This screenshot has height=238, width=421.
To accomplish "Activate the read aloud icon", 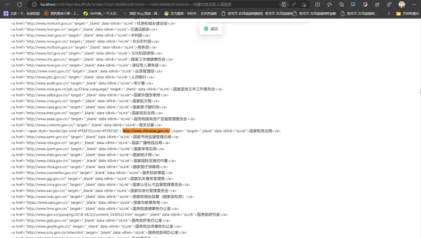I will point(294,4).
